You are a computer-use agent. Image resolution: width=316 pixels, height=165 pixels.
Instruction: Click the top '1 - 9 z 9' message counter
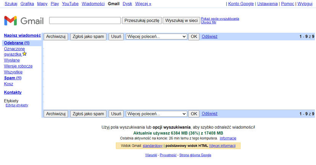click(307, 37)
